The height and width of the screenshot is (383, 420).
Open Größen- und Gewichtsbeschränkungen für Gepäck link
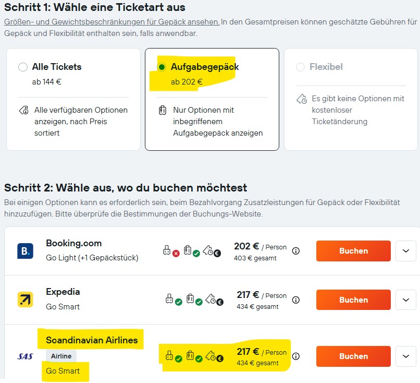112,22
